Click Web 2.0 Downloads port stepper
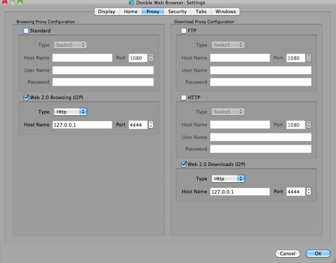 [x=309, y=191]
